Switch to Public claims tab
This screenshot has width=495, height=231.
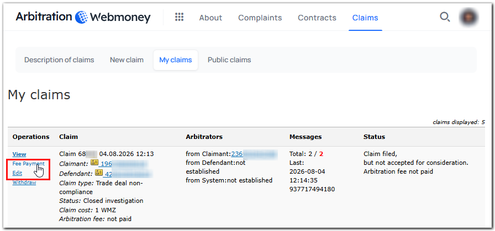click(229, 60)
